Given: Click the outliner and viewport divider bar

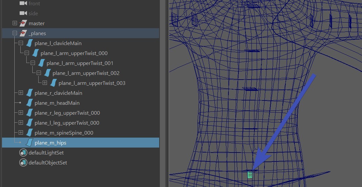Looking at the screenshot, I should tap(164, 93).
